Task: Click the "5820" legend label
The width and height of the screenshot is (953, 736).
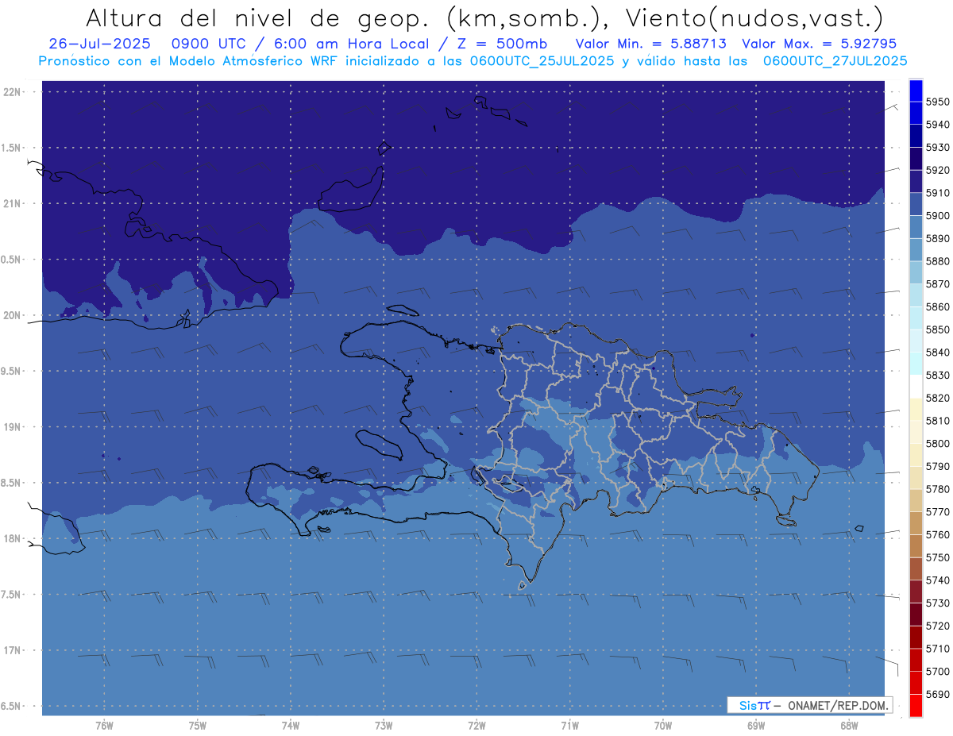Action: [x=937, y=398]
